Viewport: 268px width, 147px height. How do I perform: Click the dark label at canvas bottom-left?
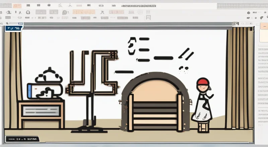[x=22, y=139]
